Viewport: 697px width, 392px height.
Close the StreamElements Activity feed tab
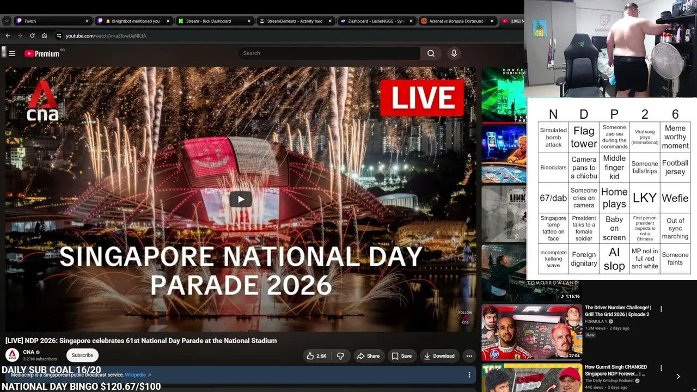click(330, 21)
